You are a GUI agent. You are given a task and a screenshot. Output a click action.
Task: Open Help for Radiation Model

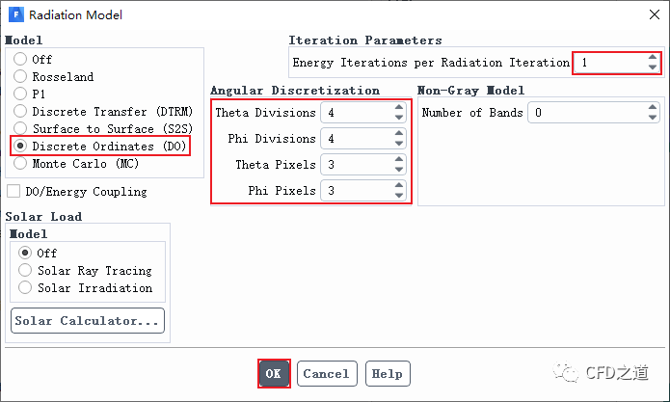coord(387,373)
